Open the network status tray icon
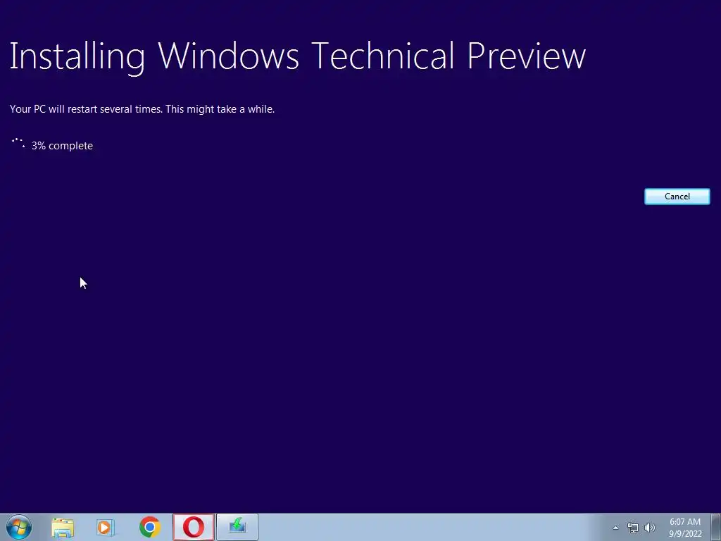The width and height of the screenshot is (721, 541). [x=633, y=528]
